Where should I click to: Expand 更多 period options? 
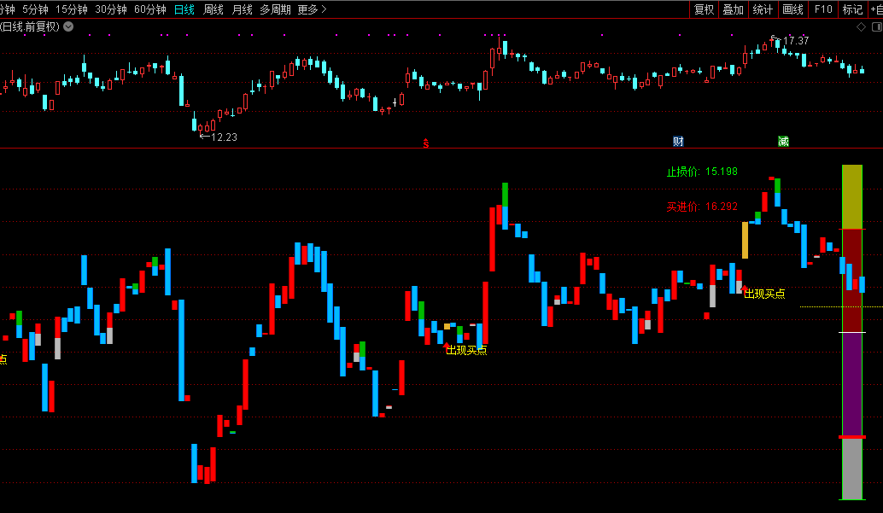tap(312, 9)
